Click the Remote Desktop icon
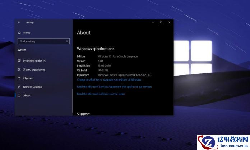The image size is (250, 150). point(19,87)
